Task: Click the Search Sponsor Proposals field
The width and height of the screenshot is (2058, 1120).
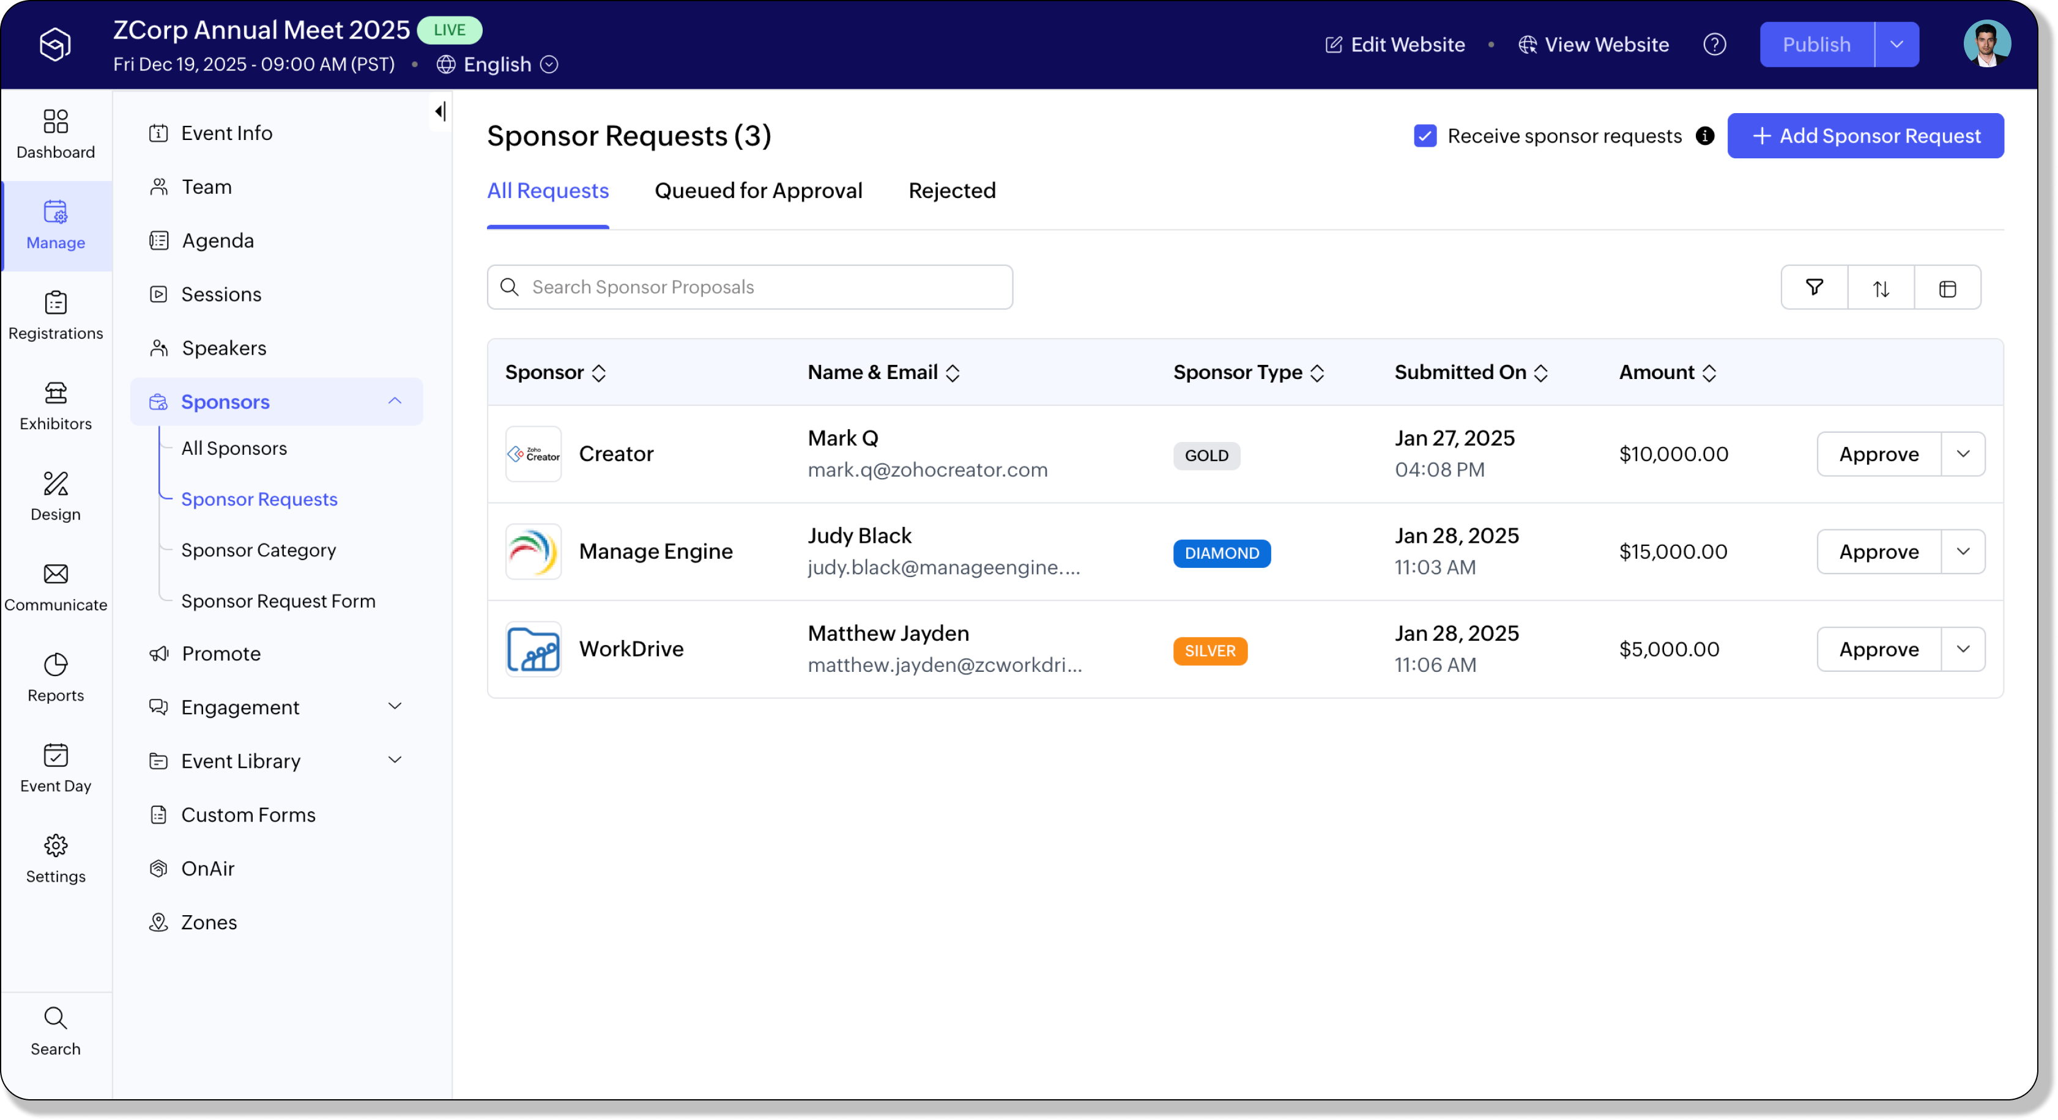Action: pos(749,287)
